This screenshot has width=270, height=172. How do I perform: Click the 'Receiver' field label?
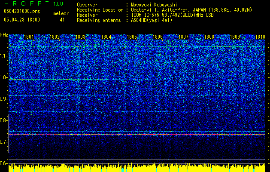(x=87, y=15)
